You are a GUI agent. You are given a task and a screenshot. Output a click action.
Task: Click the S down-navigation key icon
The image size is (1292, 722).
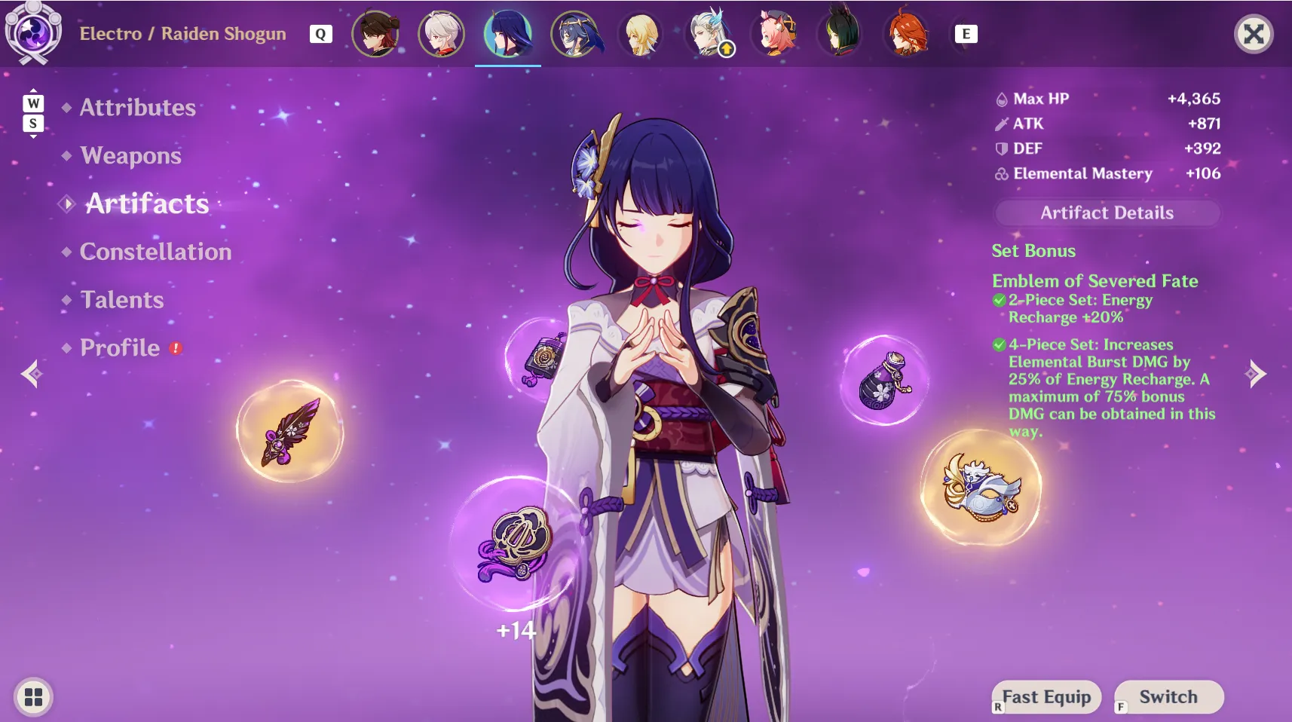[33, 124]
